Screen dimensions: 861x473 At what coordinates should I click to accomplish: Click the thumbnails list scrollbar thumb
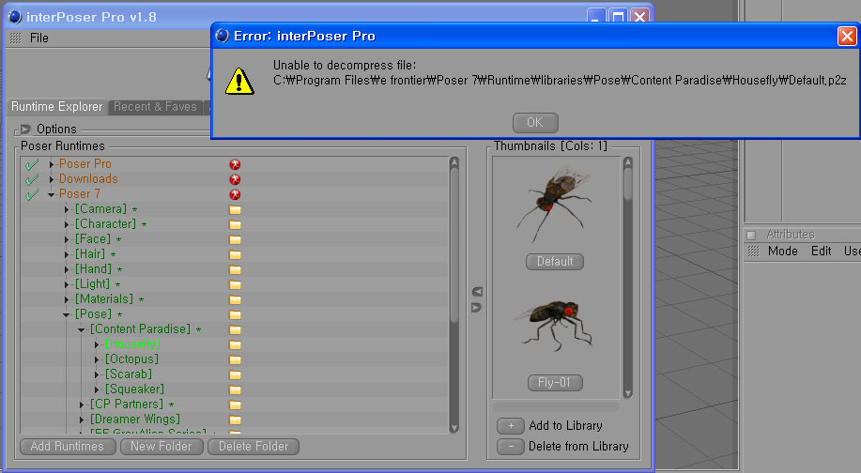point(627,184)
